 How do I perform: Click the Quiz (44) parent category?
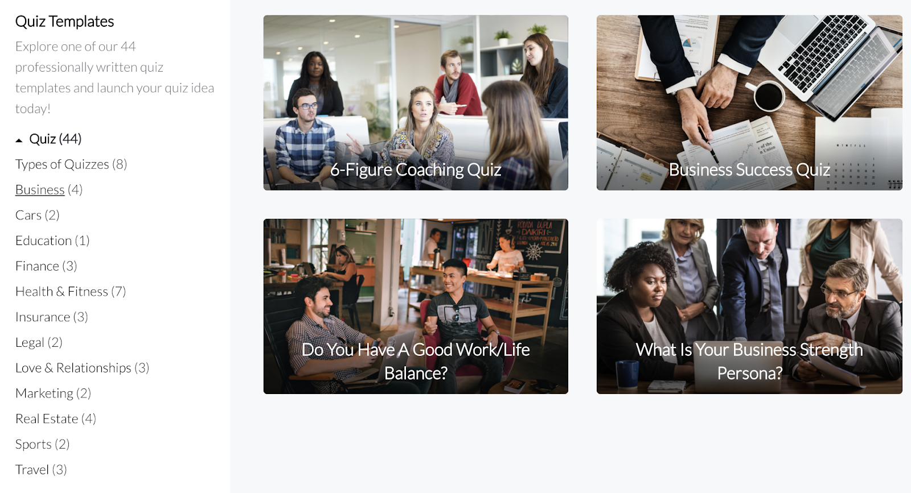pos(55,139)
